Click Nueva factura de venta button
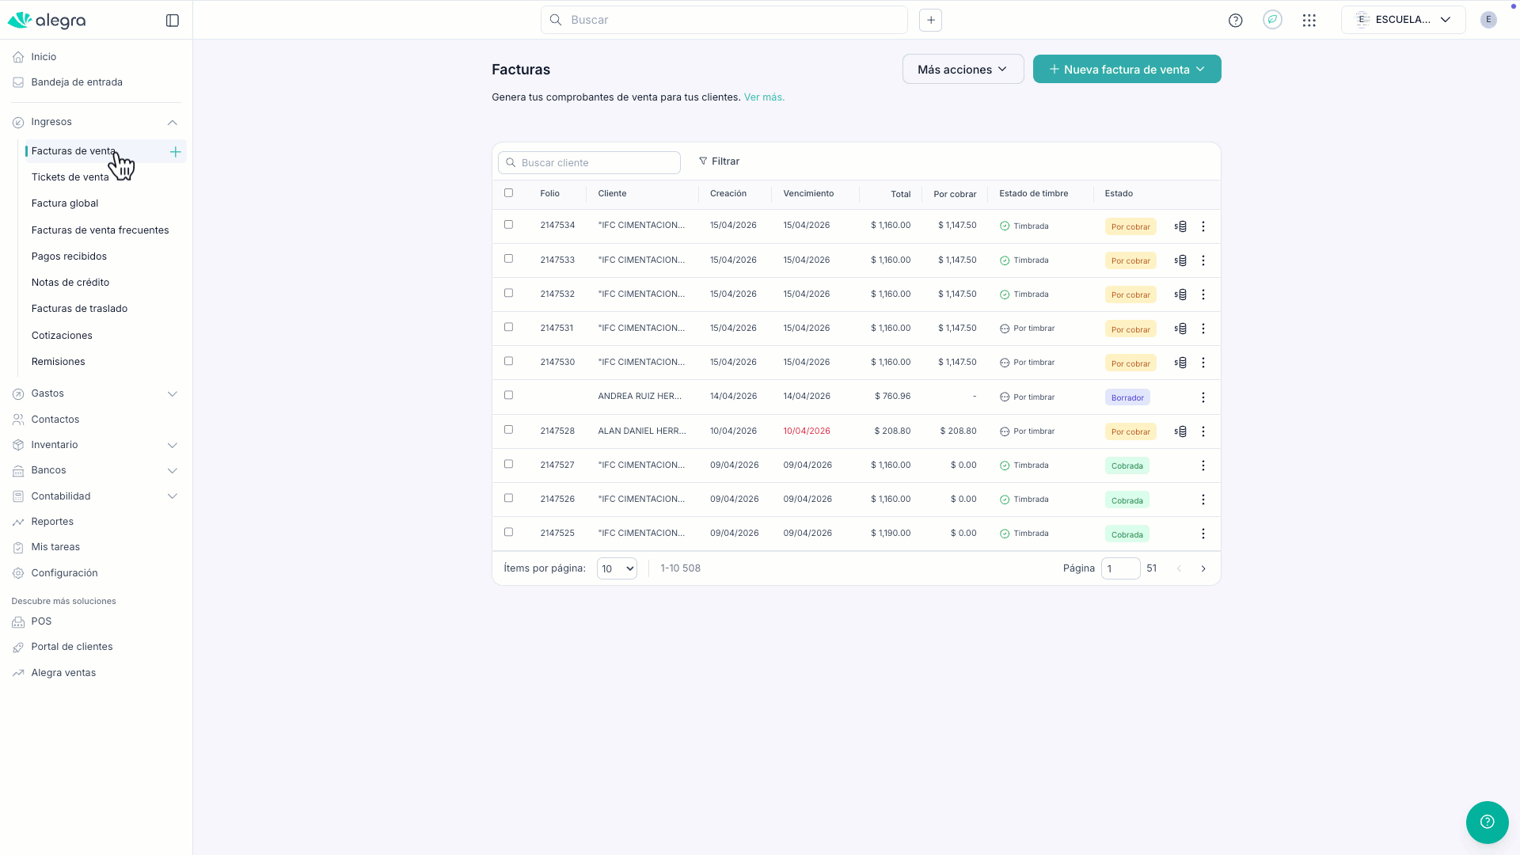Image resolution: width=1520 pixels, height=855 pixels. [1127, 70]
